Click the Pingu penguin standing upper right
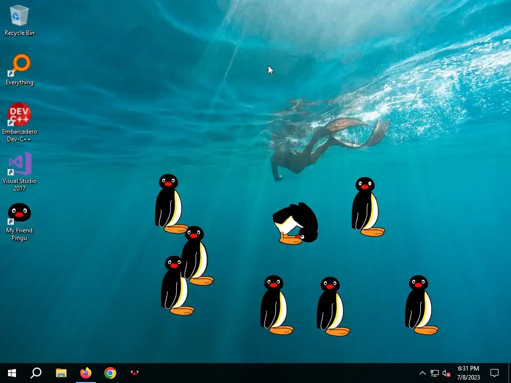 368,207
